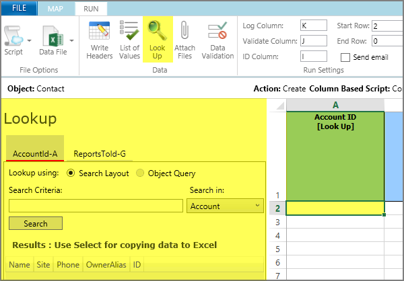Click row 3 header

click(x=277, y=222)
